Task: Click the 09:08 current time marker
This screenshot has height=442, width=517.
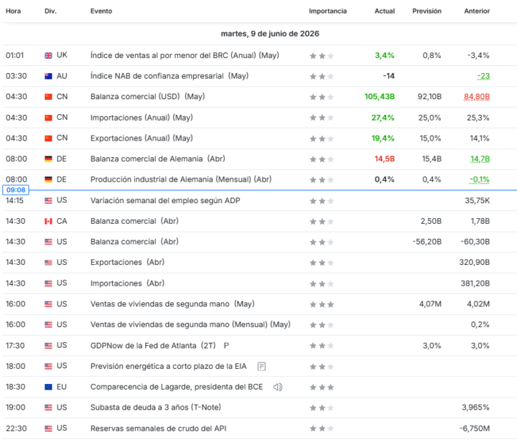Action: (x=16, y=190)
